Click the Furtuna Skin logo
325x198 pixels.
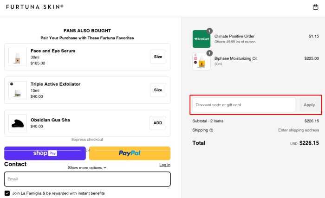[35, 7]
